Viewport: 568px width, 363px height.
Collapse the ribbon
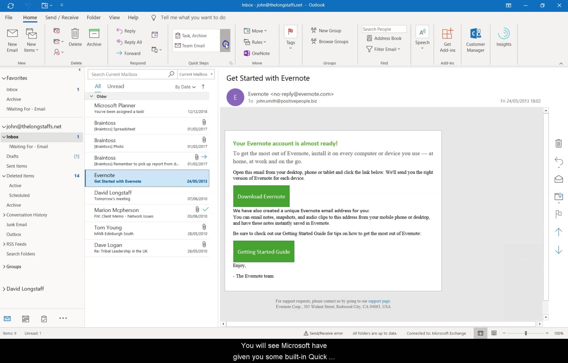point(561,64)
